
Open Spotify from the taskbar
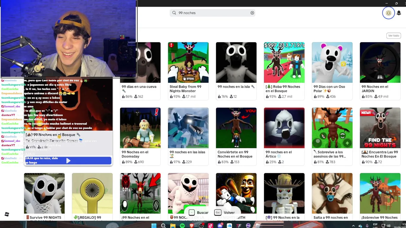click(182, 226)
